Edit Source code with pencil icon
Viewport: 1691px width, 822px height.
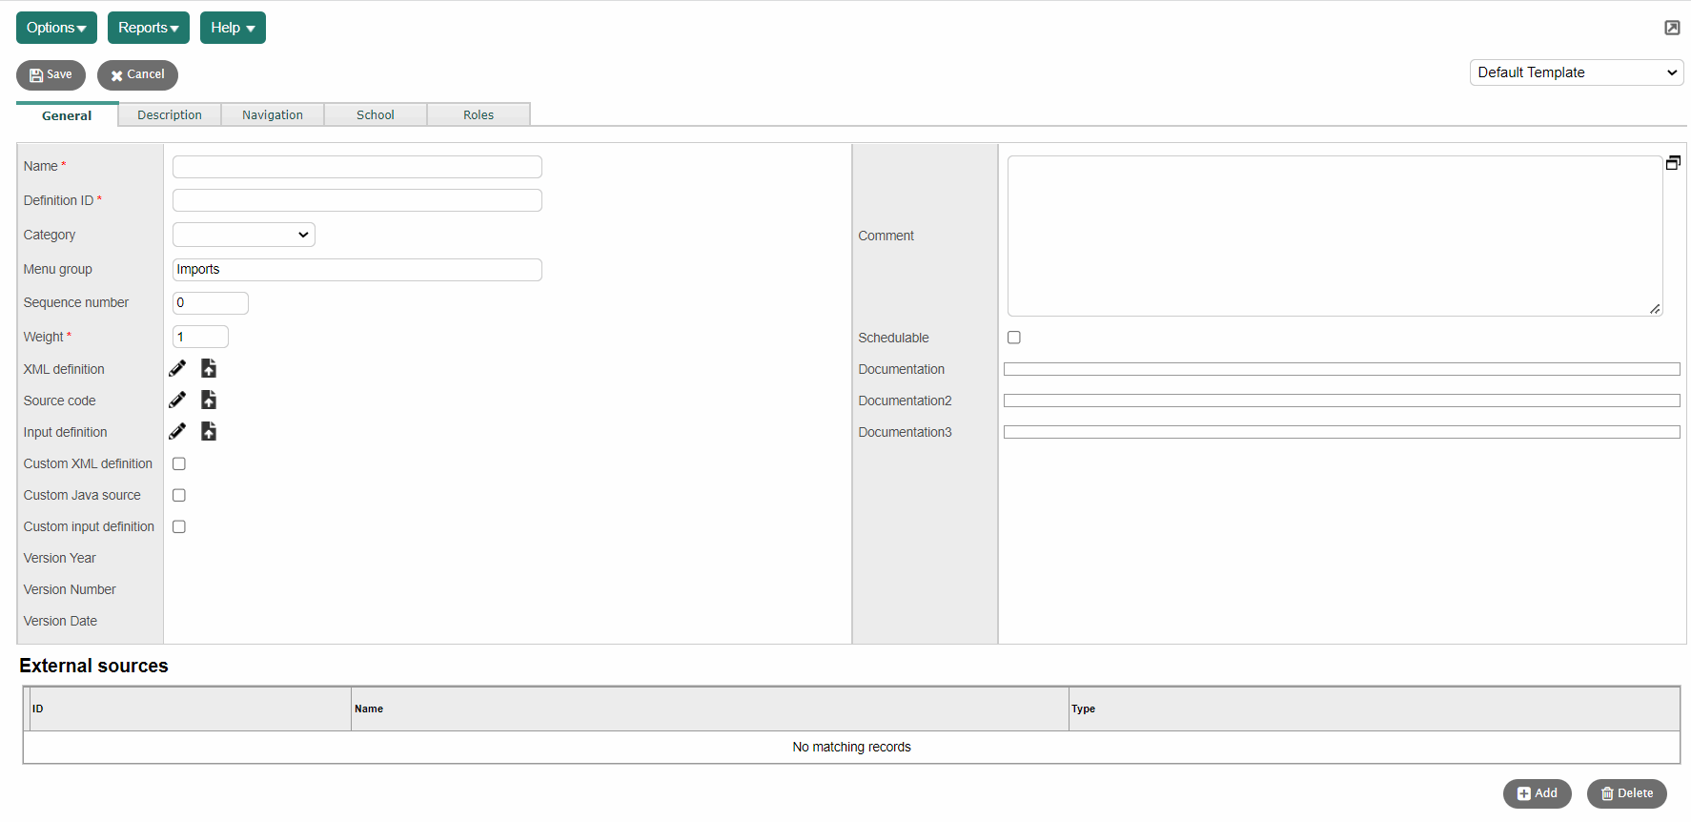coord(177,401)
